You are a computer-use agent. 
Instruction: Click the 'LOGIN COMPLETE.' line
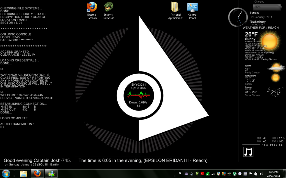click(x=14, y=118)
